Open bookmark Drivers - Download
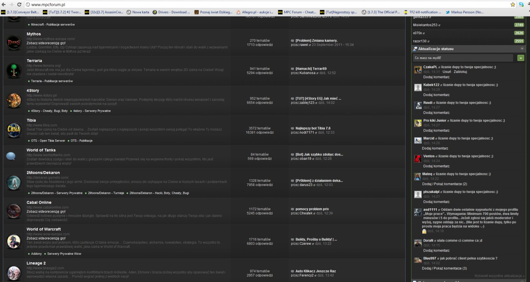 point(171,12)
